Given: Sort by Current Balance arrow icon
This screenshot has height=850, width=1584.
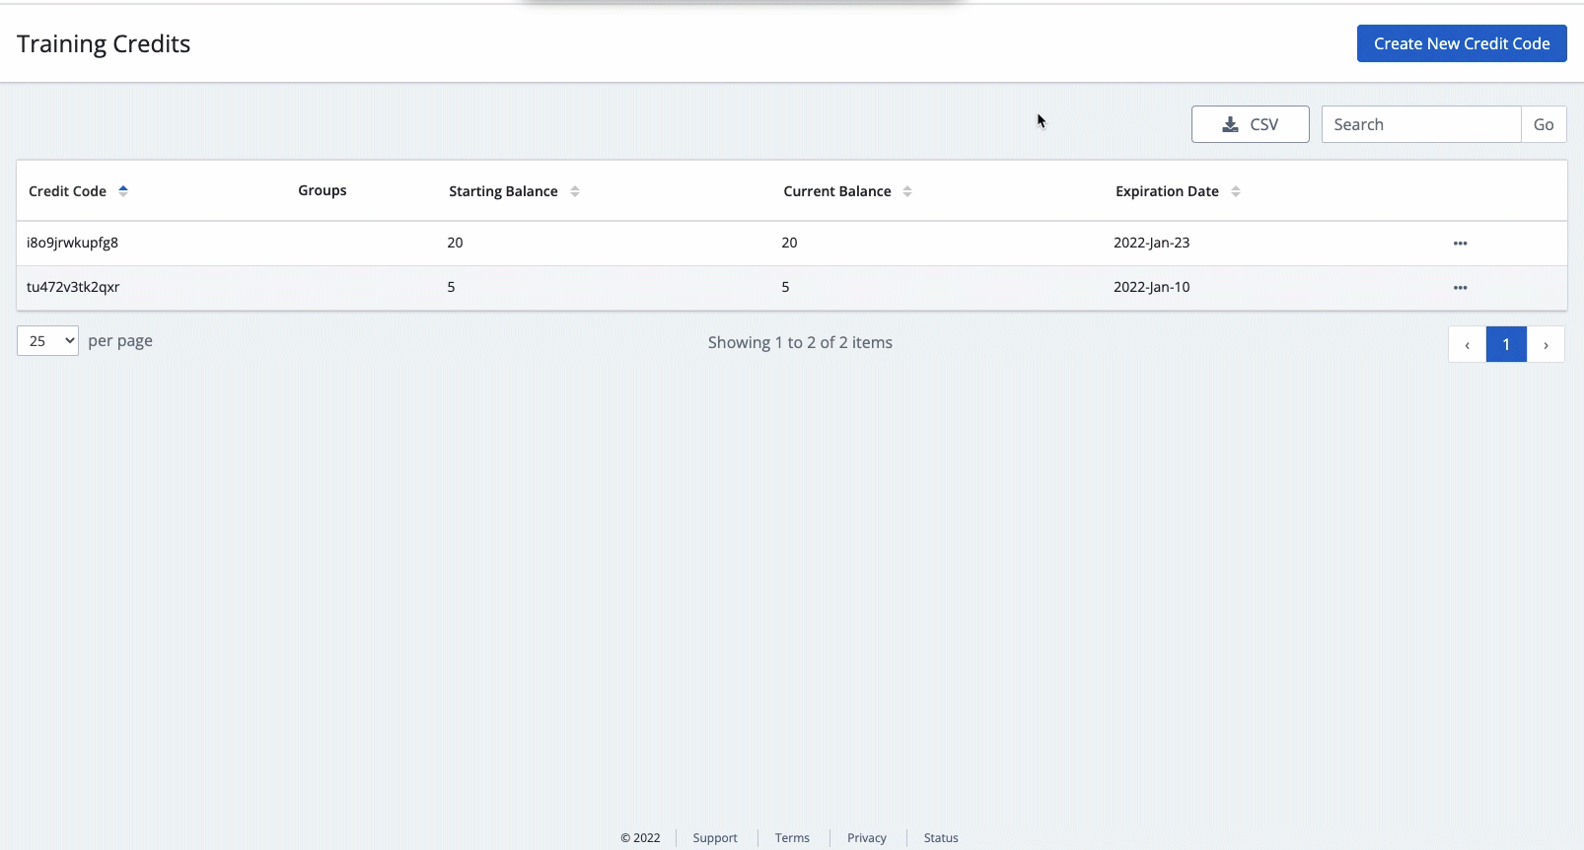Looking at the screenshot, I should (x=907, y=191).
